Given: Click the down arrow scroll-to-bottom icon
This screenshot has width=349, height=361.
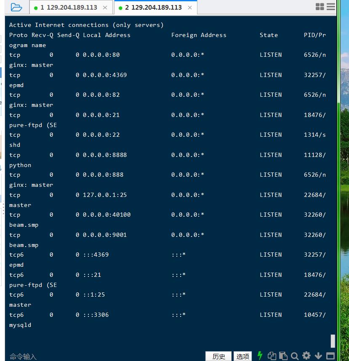Looking at the screenshot, I should pyautogui.click(x=318, y=356).
